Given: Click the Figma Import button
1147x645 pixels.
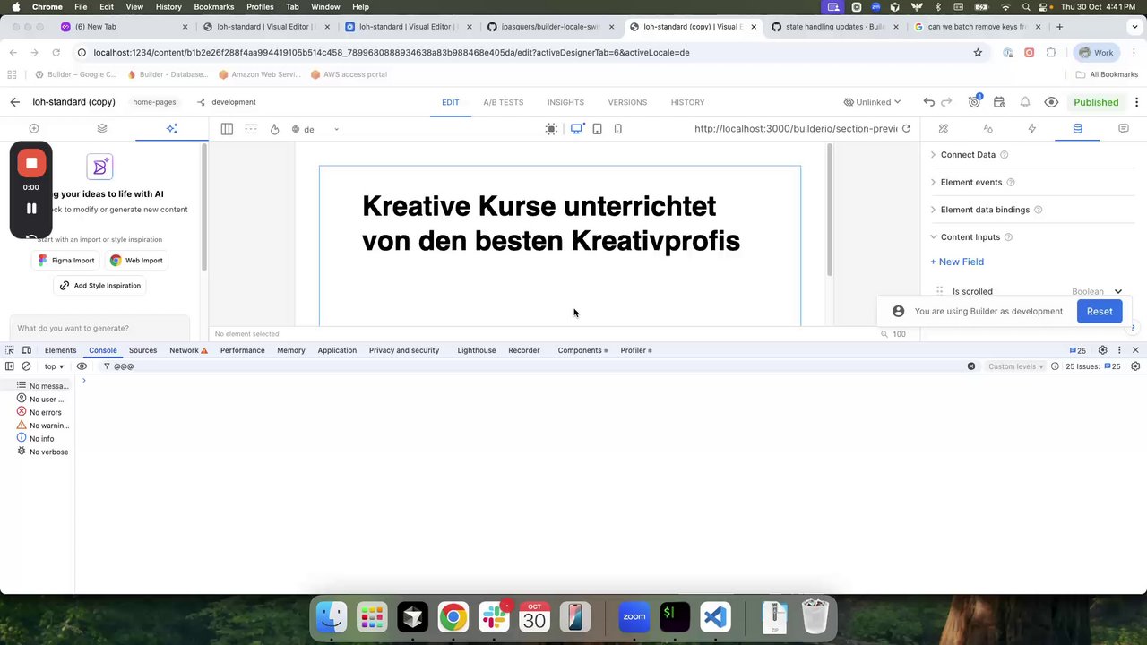Looking at the screenshot, I should (65, 261).
